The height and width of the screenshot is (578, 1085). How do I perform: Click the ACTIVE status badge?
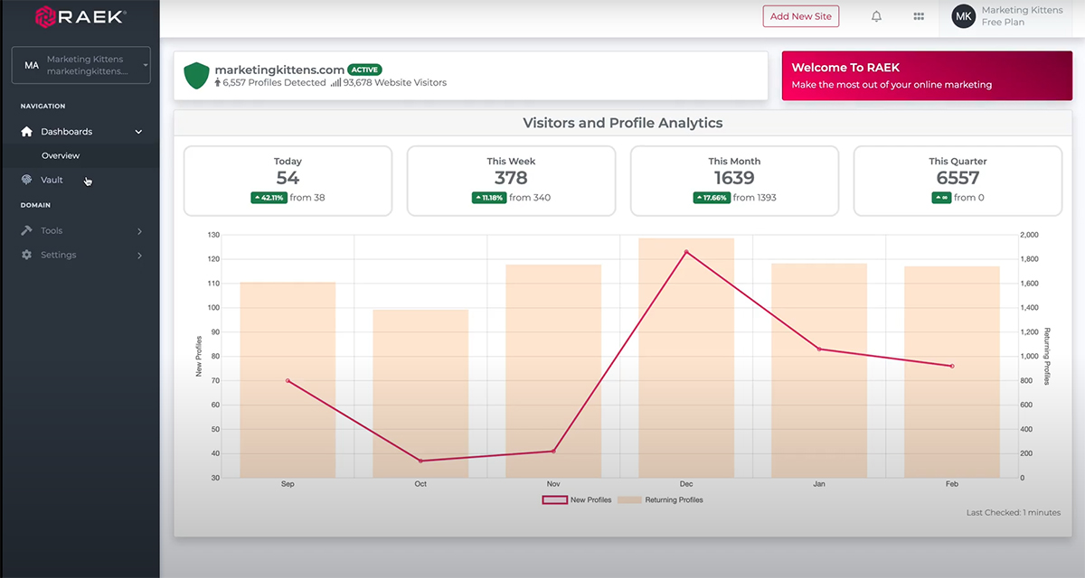pyautogui.click(x=364, y=70)
